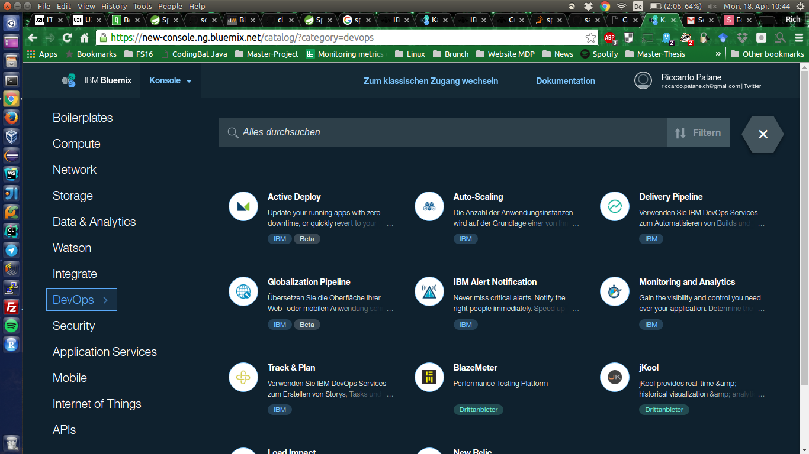Open the Dokumentation link
This screenshot has height=454, width=809.
click(x=566, y=81)
